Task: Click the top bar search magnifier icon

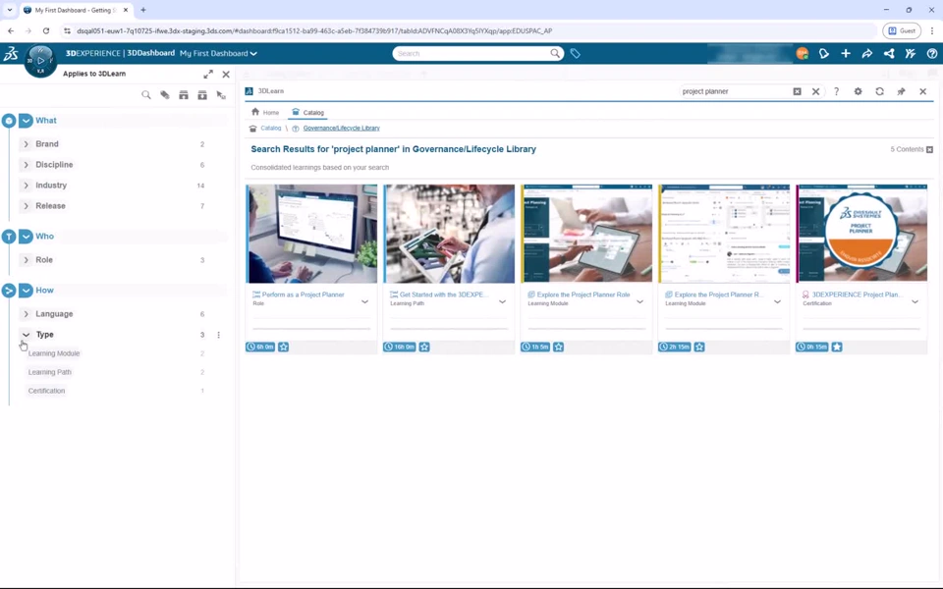Action: coord(554,53)
